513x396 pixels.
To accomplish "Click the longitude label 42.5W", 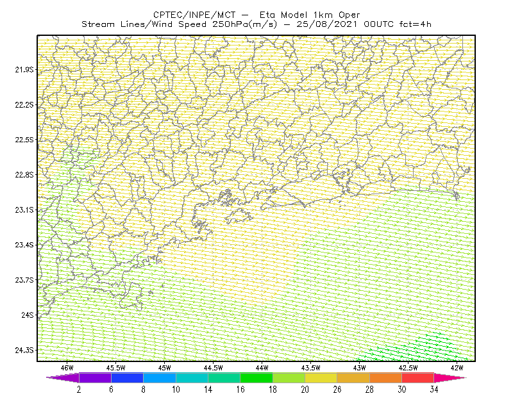I will click(x=408, y=368).
